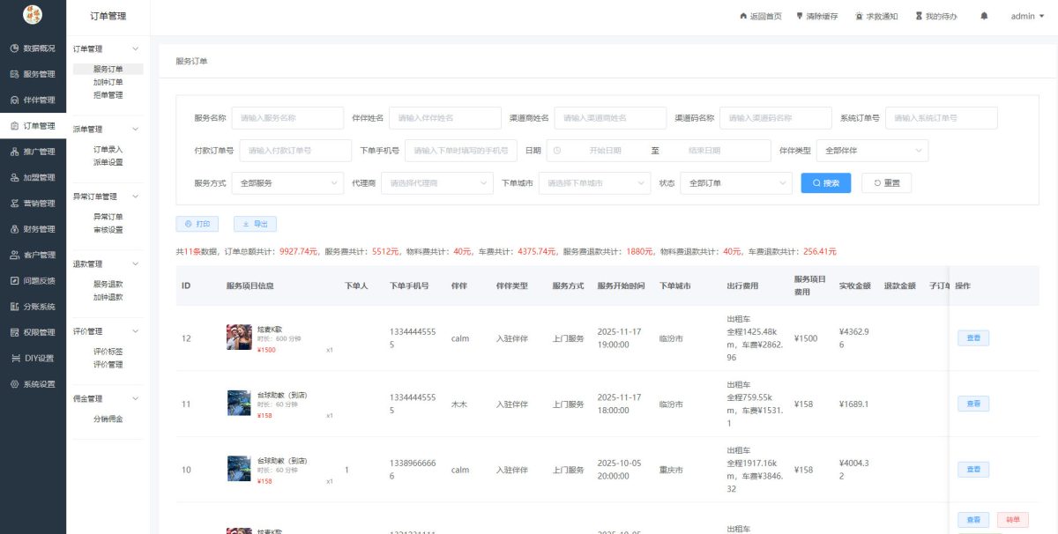Screen dimensions: 1058x534
Task: Open 权限管理 in the dark sidebar
Action: (33, 332)
